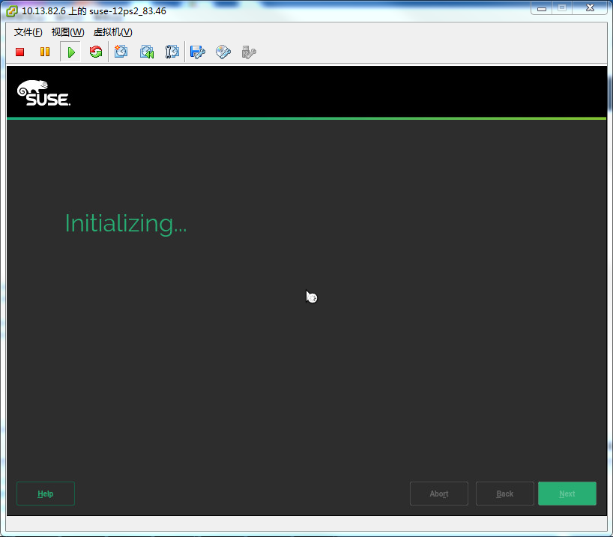Suspend the VM with pause icon

click(x=45, y=52)
